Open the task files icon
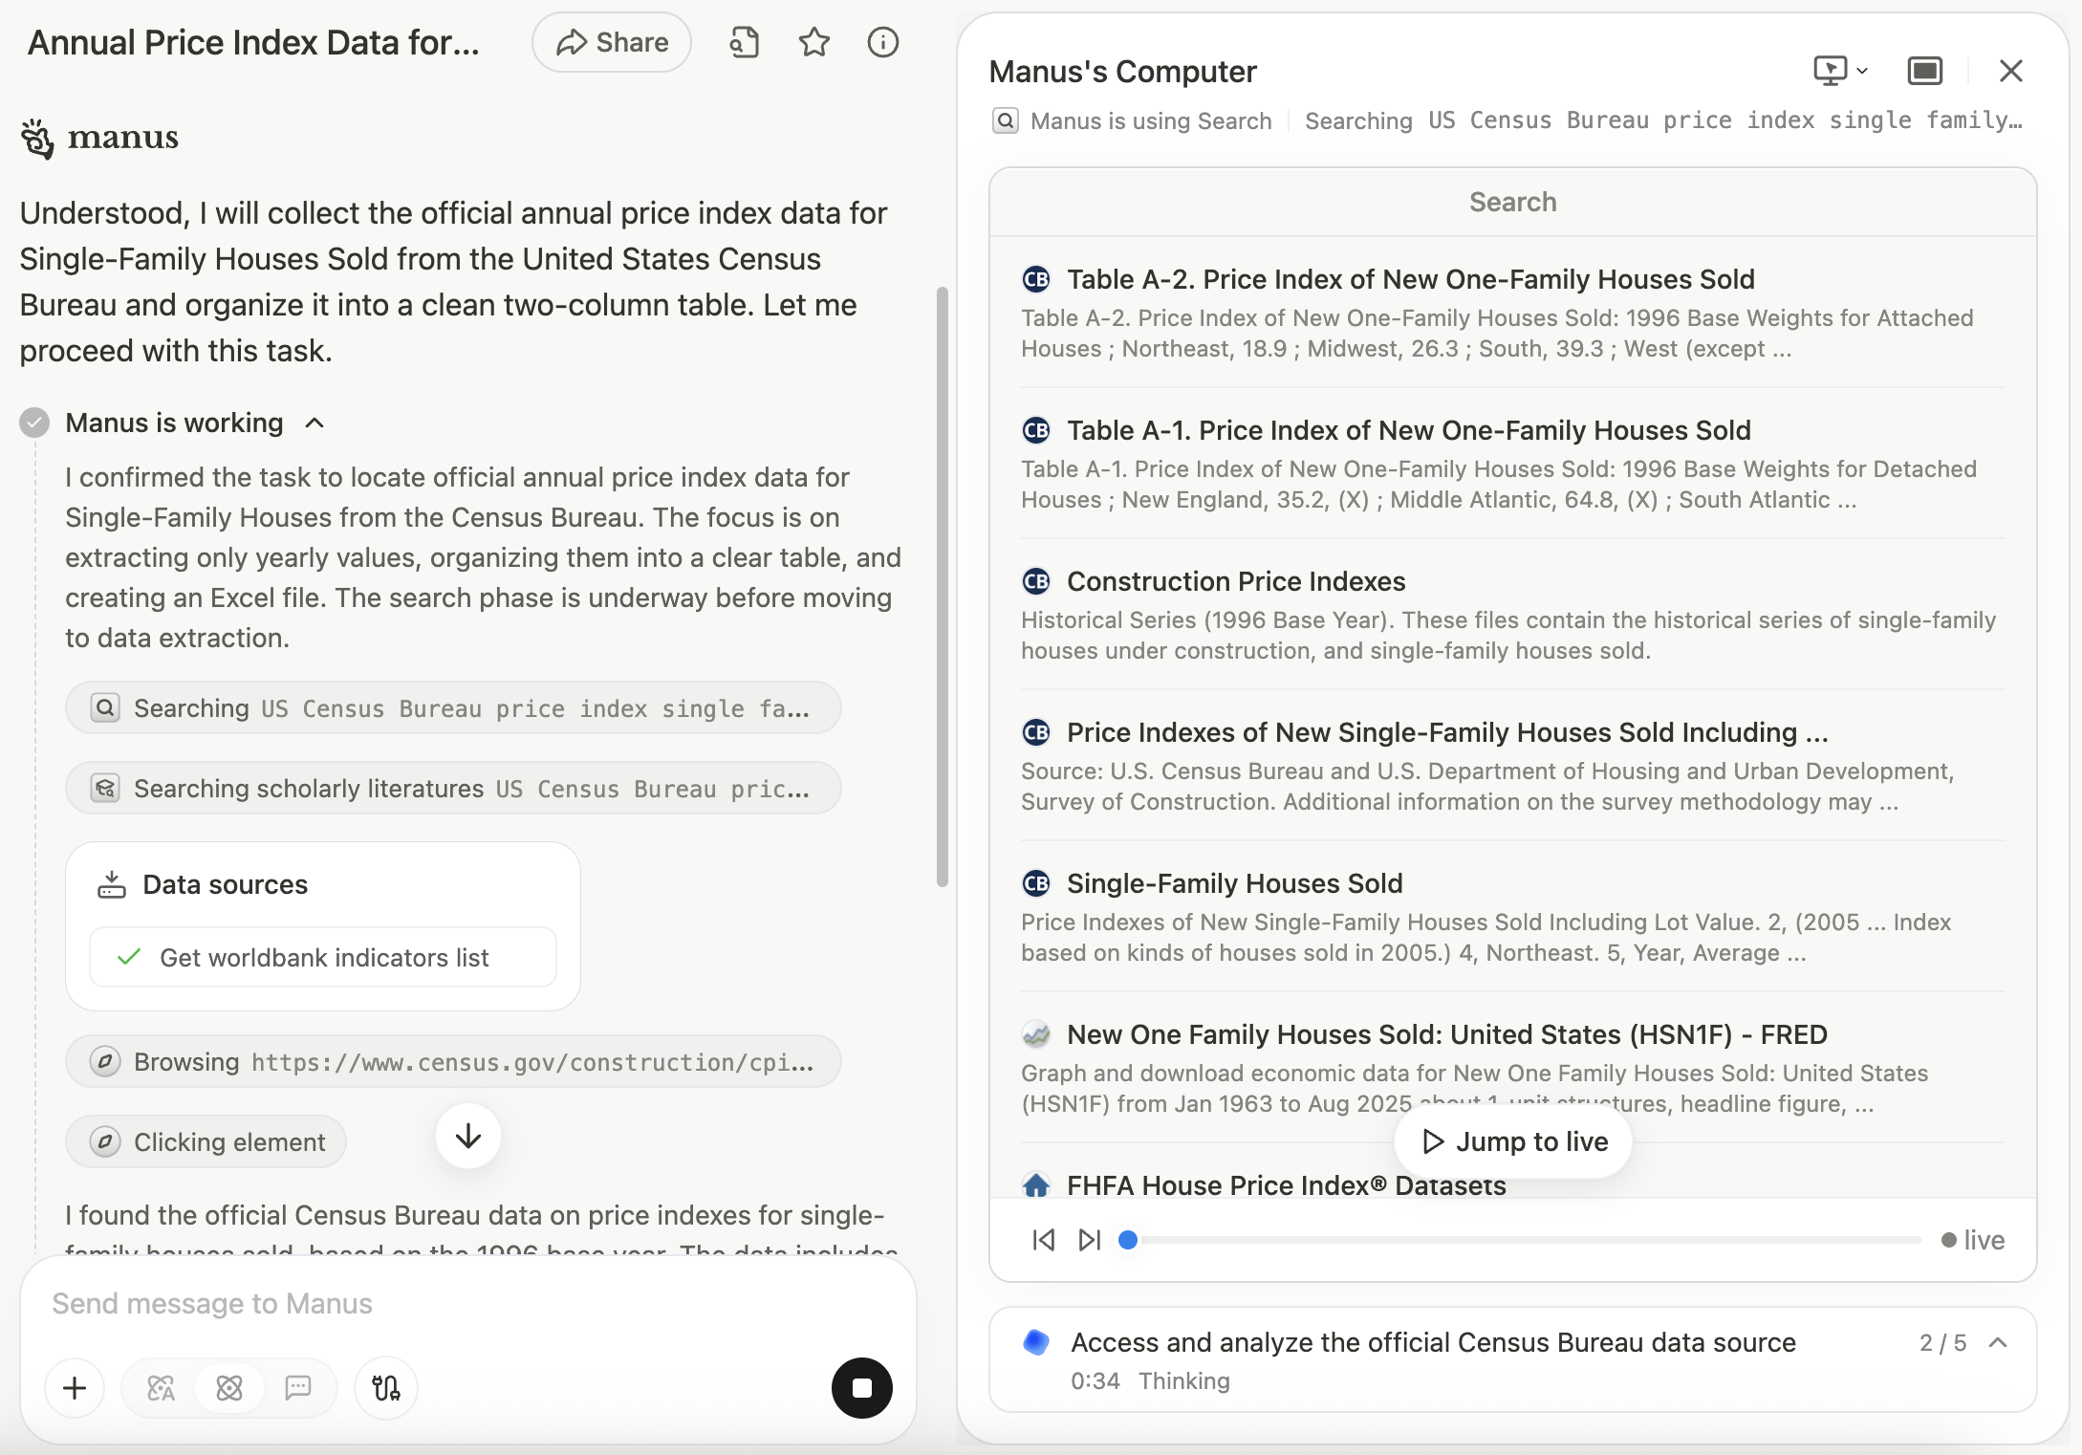The width and height of the screenshot is (2082, 1455). coord(744,42)
